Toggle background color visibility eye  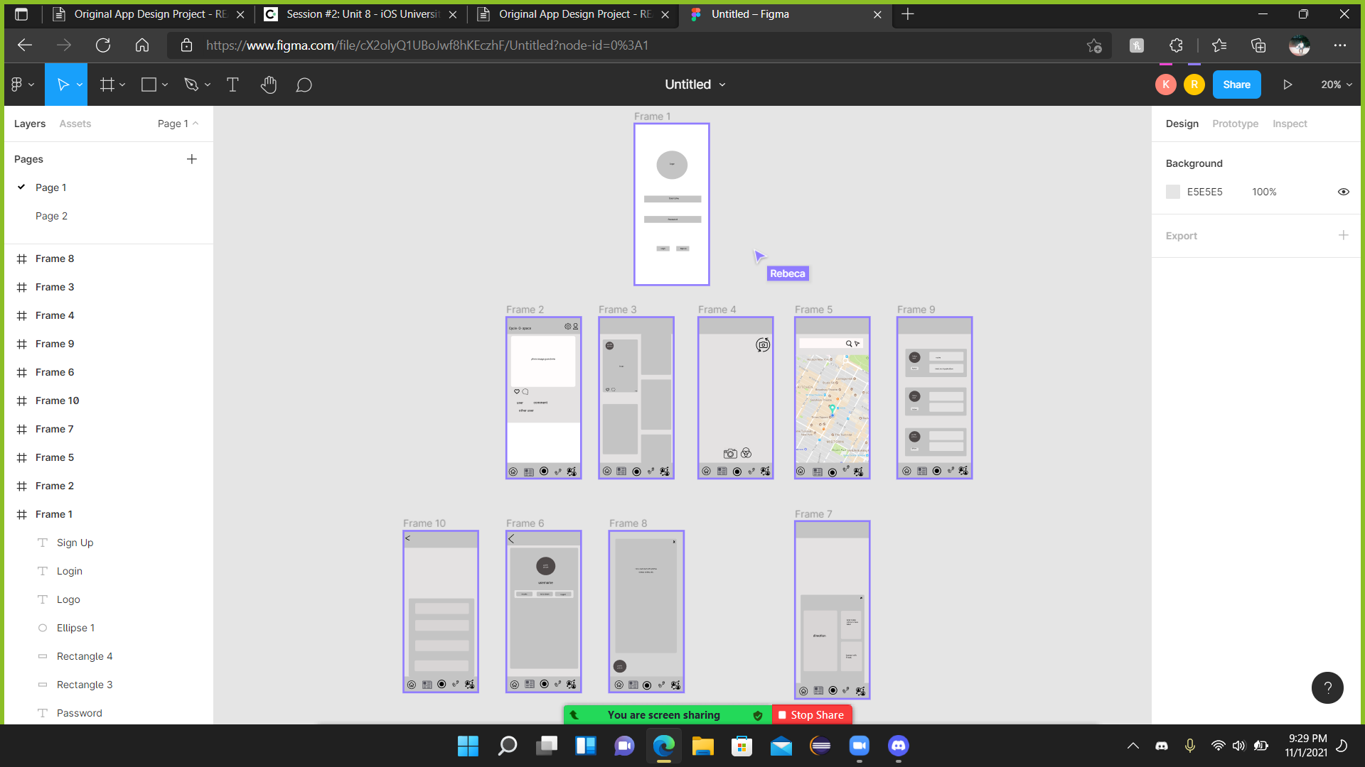[1343, 192]
